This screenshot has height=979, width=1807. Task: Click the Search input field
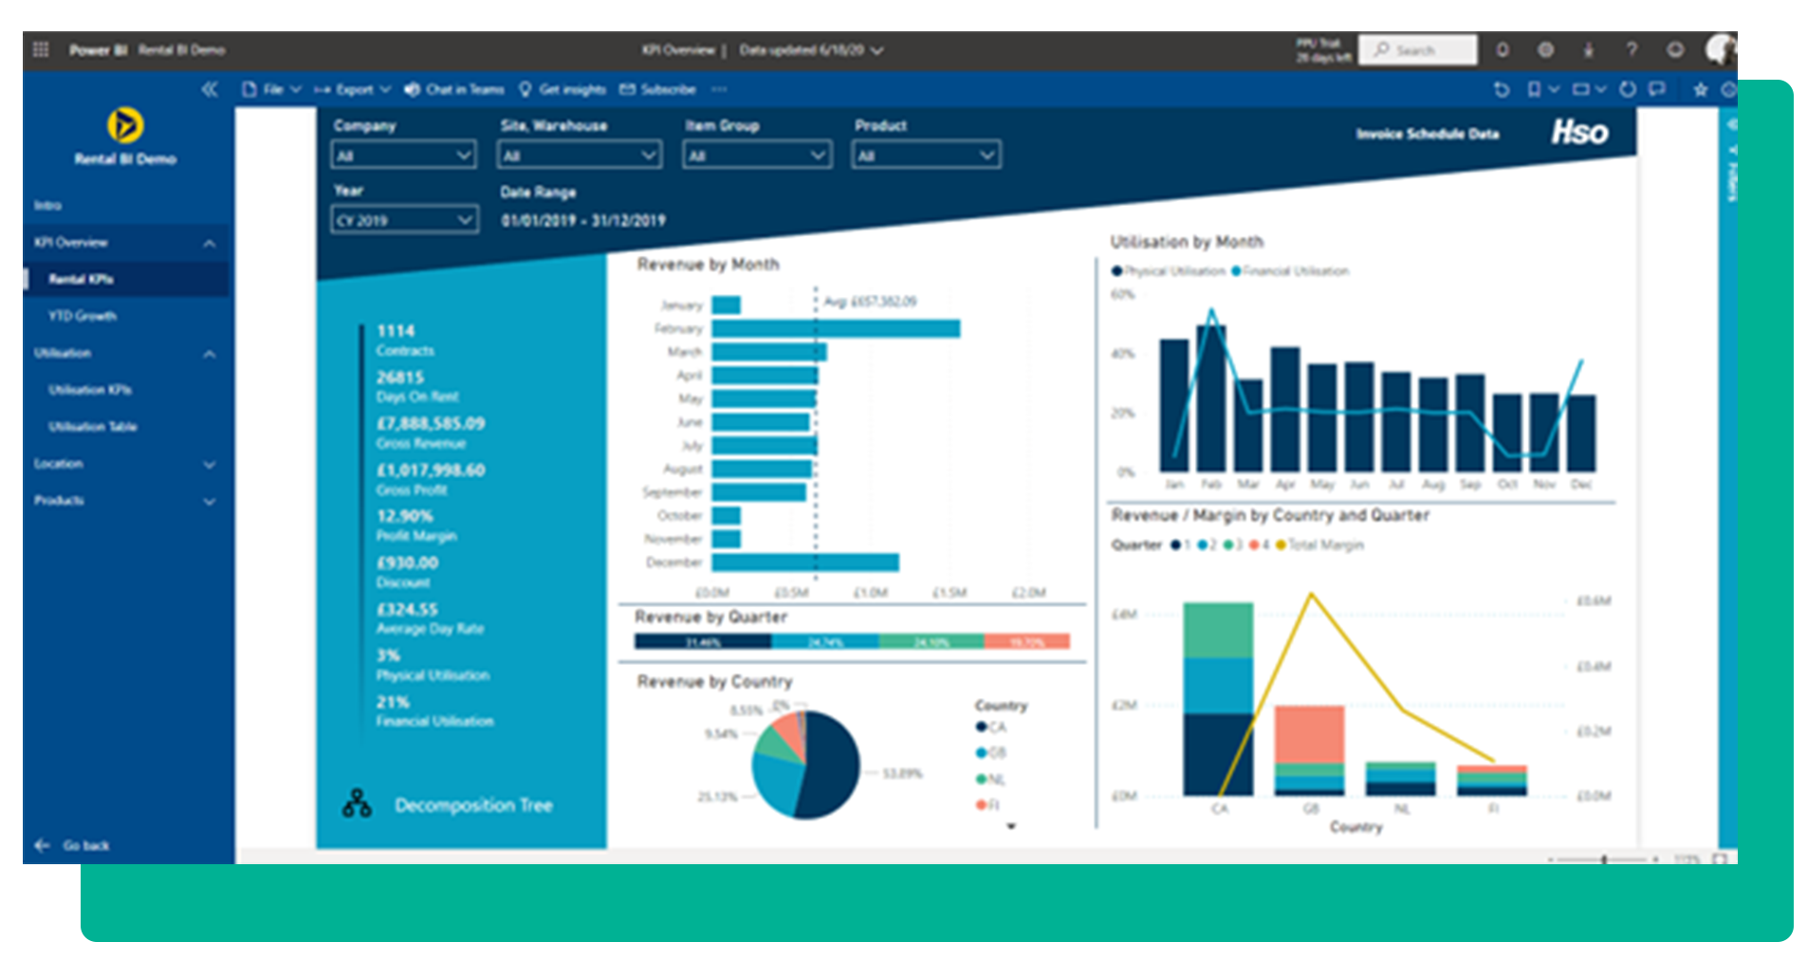[x=1417, y=49]
